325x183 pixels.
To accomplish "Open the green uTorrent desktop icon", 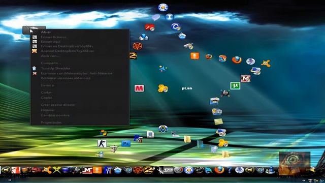I will coord(235,85).
